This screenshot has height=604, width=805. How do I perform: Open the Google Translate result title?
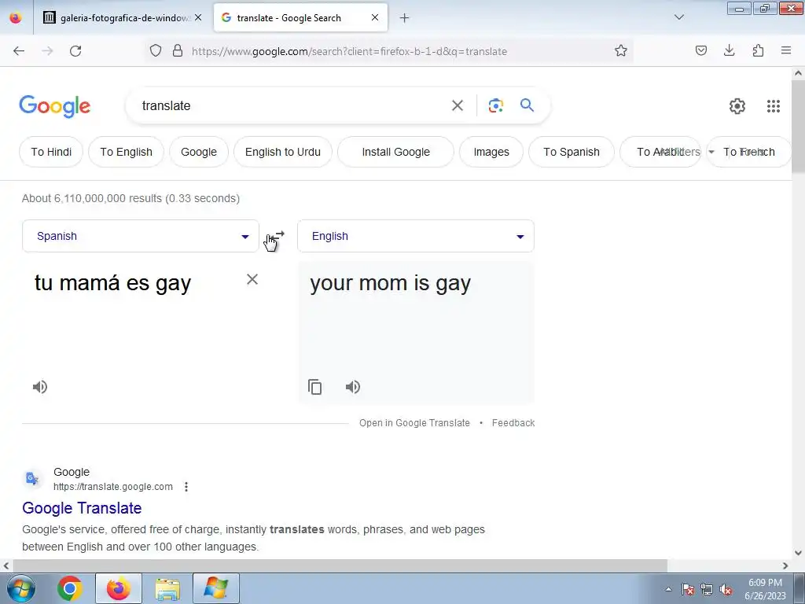coord(82,508)
